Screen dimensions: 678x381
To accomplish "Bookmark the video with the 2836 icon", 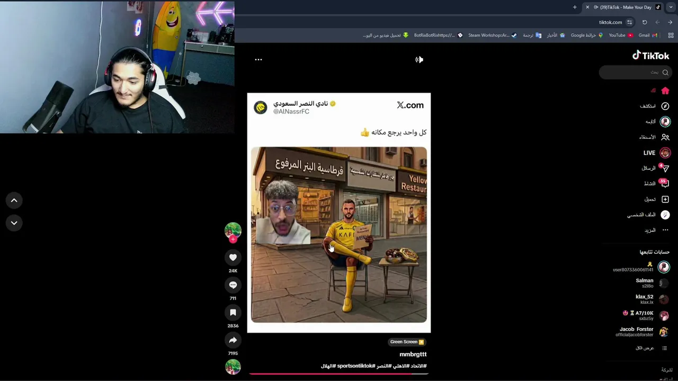I will (x=233, y=312).
